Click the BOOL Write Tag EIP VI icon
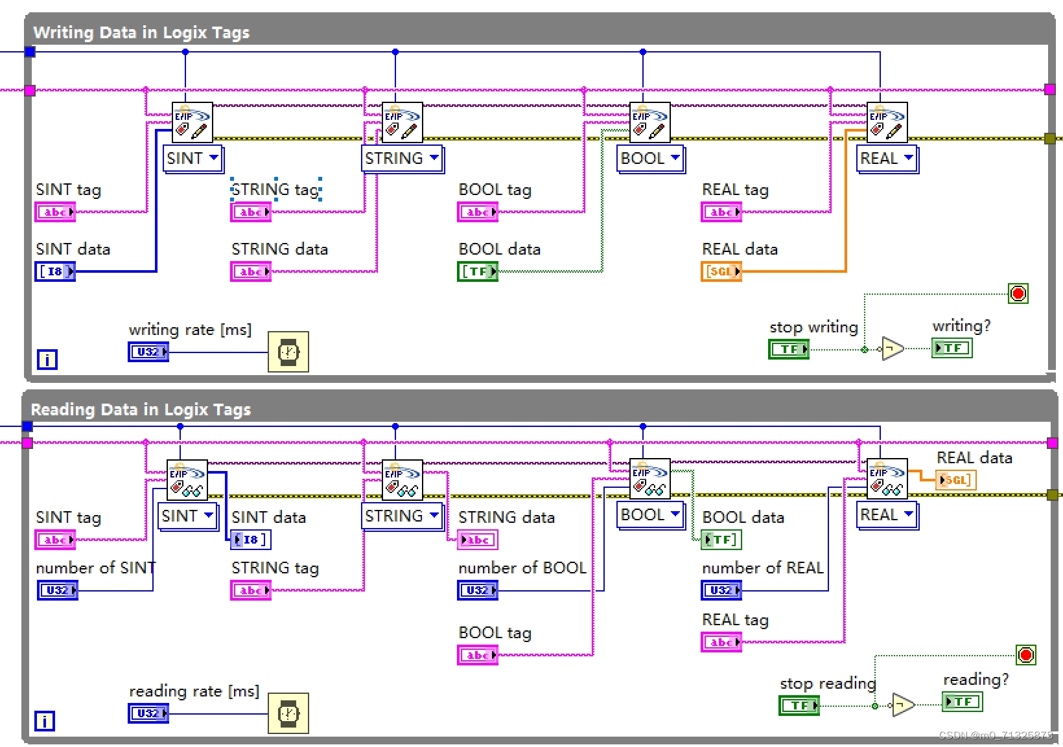 pyautogui.click(x=650, y=124)
